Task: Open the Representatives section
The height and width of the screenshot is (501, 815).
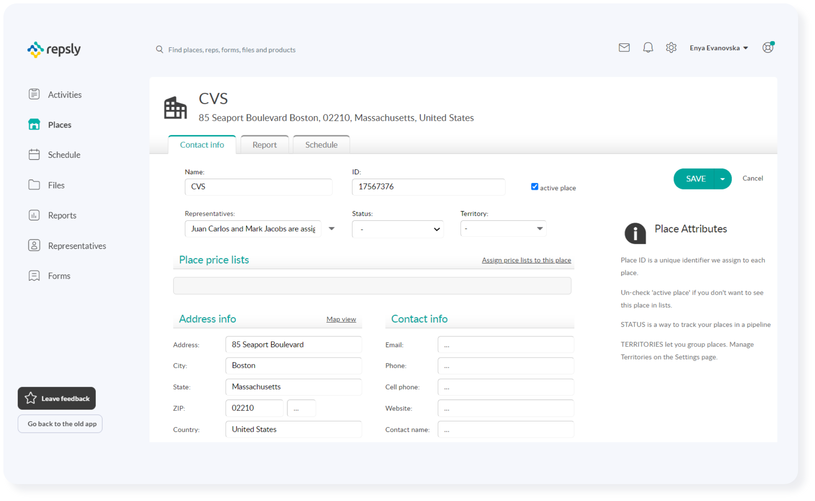Action: point(77,246)
